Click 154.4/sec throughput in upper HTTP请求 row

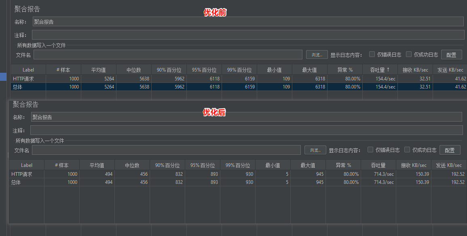click(385, 78)
